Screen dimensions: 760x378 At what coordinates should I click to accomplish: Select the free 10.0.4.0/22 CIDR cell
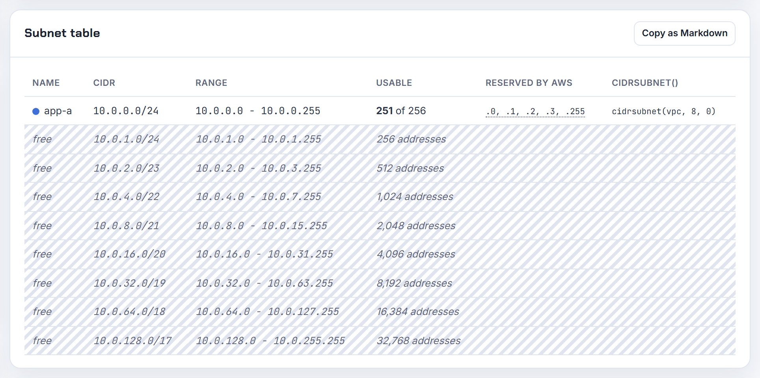(x=126, y=197)
